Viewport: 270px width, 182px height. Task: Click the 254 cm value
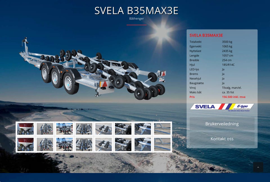[x=227, y=60]
